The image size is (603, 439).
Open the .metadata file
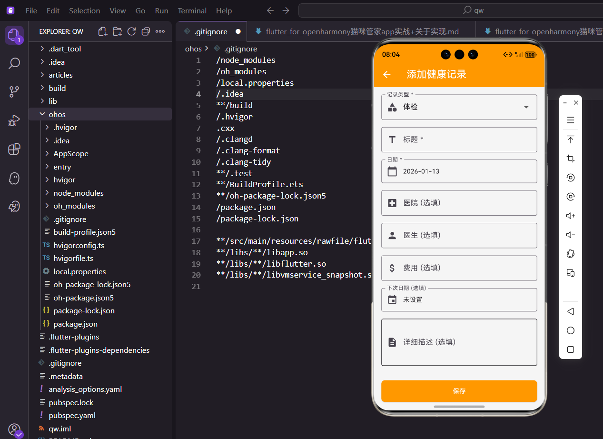coord(66,376)
